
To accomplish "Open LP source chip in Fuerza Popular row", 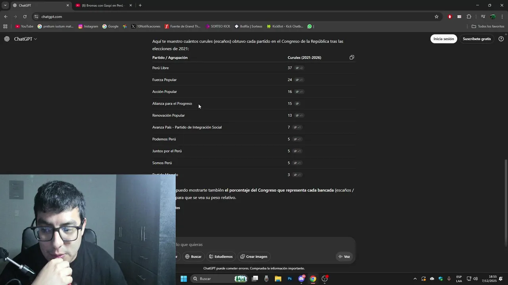I will click(x=299, y=80).
